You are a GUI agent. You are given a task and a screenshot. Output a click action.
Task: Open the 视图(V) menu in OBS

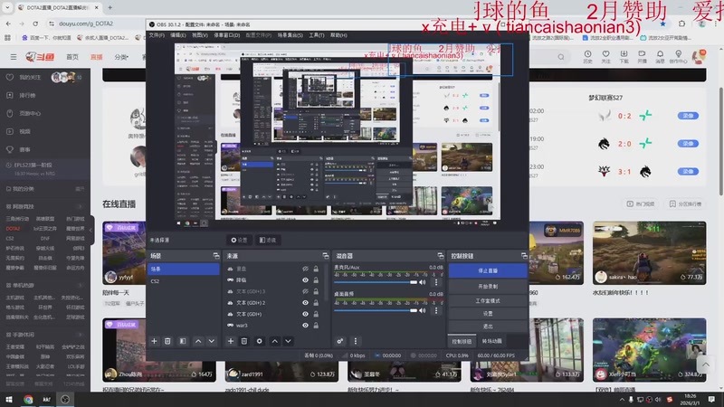click(200, 35)
